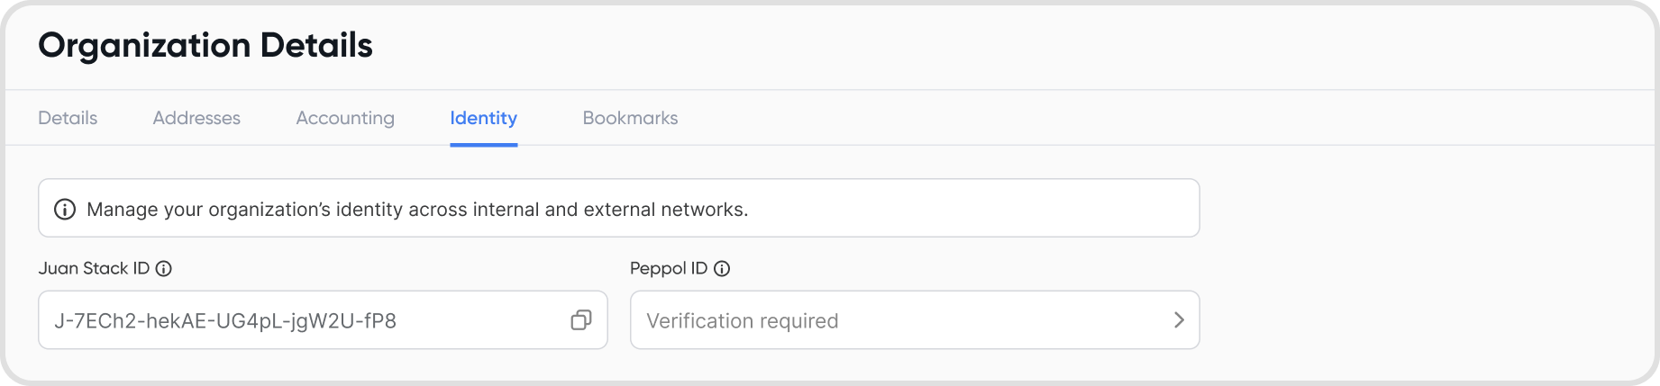This screenshot has width=1660, height=386.
Task: Show the Bookmarks tab
Action: click(630, 118)
